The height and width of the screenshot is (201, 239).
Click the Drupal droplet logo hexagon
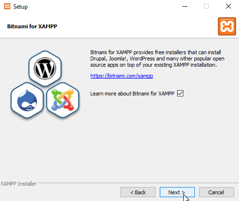27,100
